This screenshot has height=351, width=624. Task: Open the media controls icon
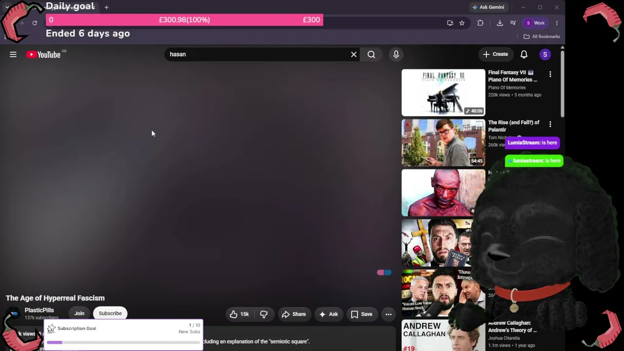(x=513, y=23)
